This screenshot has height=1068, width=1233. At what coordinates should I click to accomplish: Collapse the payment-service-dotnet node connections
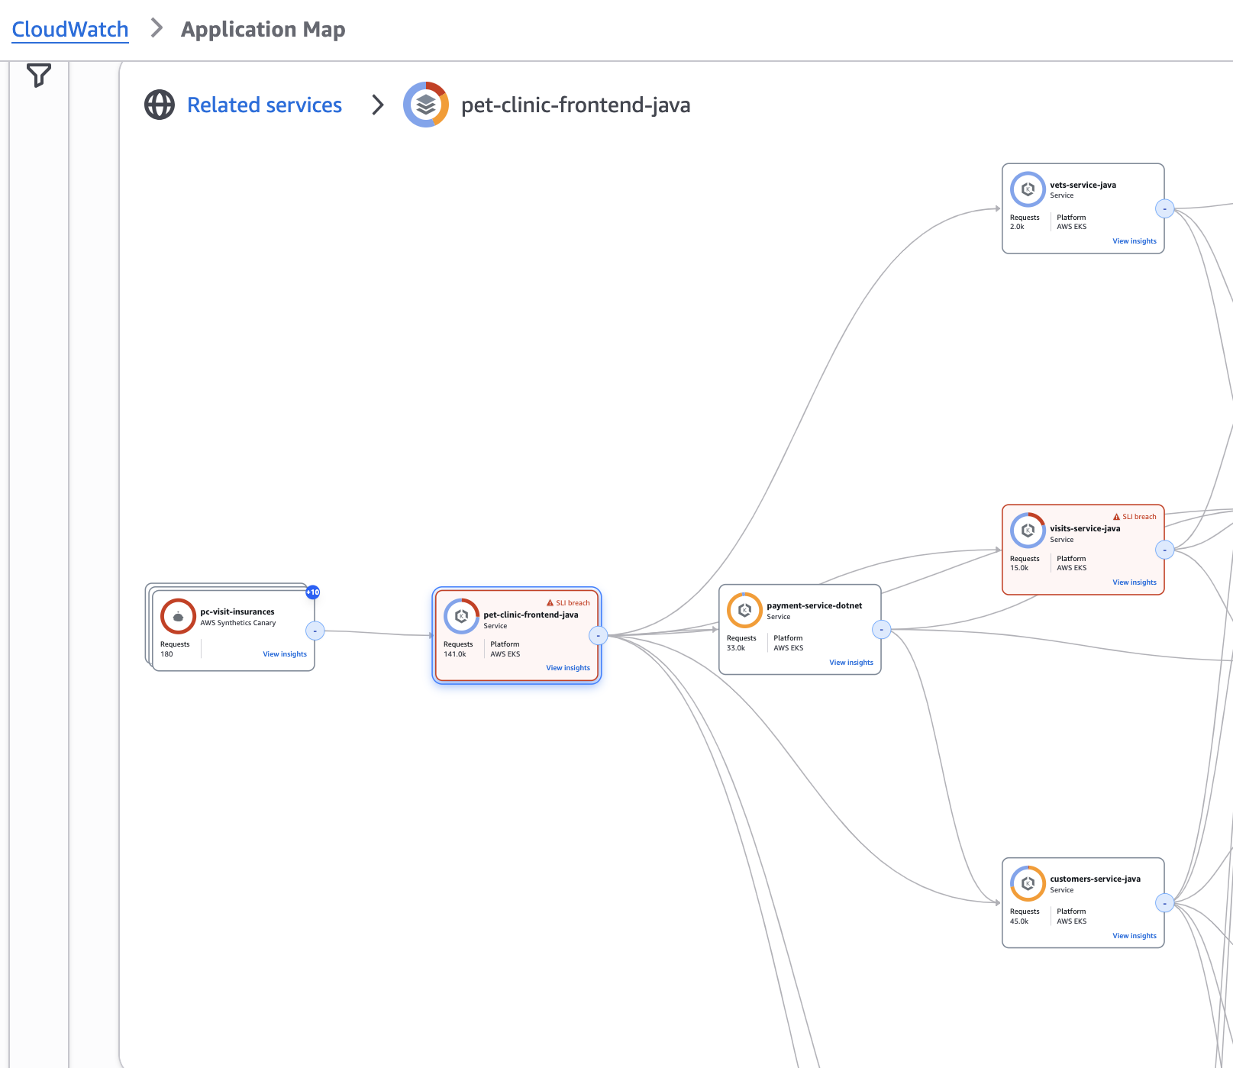tap(882, 630)
